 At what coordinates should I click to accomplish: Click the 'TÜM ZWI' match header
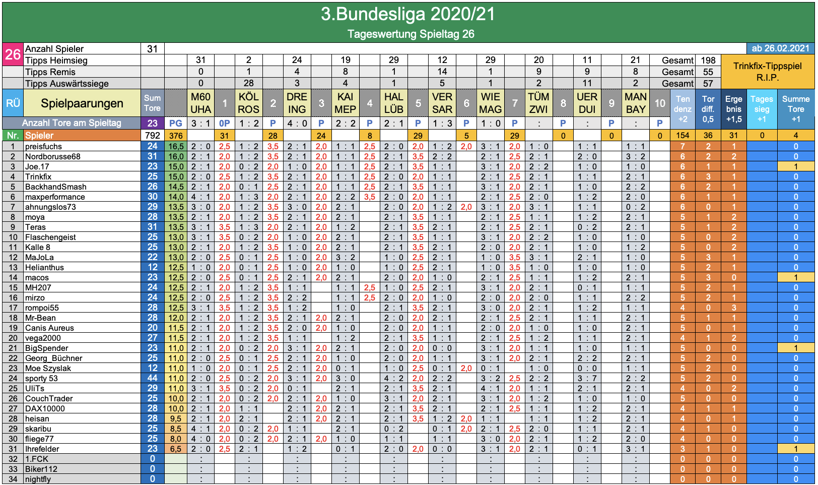coord(538,103)
